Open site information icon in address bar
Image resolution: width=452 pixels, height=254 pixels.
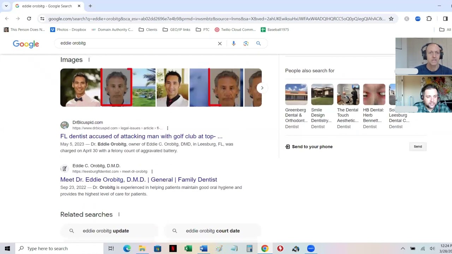pyautogui.click(x=42, y=19)
